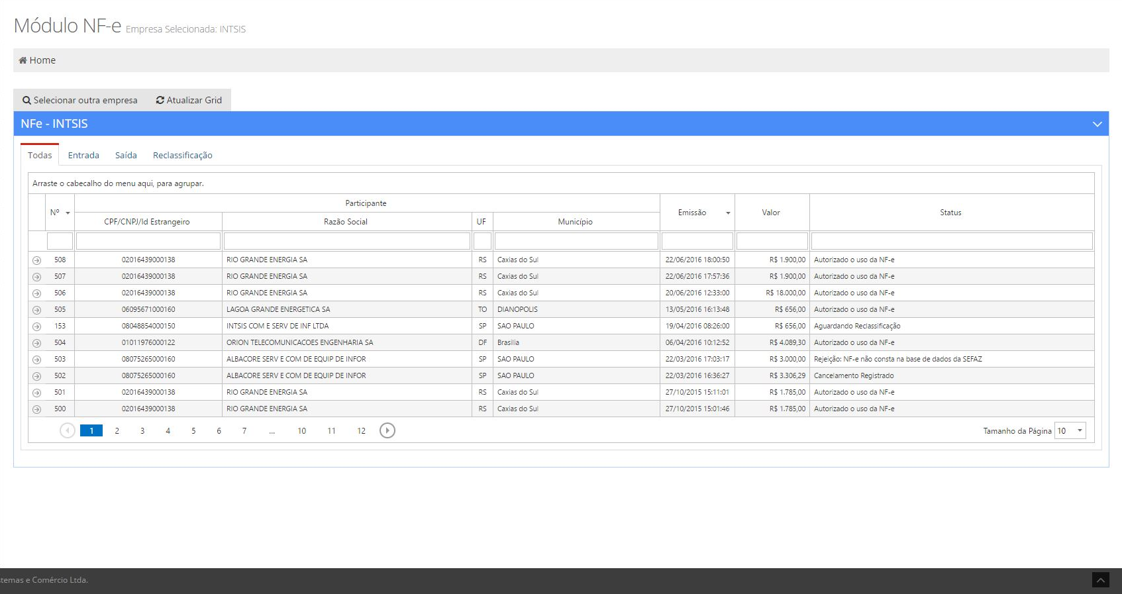The width and height of the screenshot is (1122, 594).
Task: Go to page 12 in pagination
Action: click(x=361, y=430)
